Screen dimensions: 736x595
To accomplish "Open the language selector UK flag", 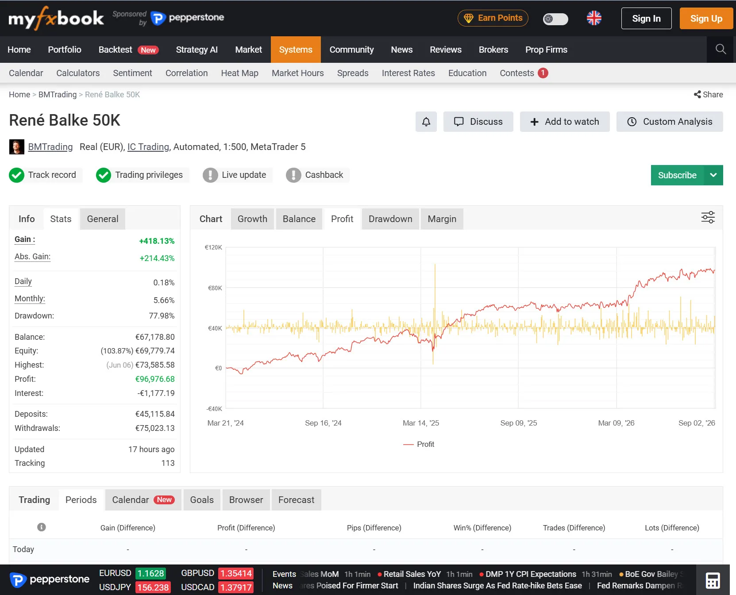I will (594, 18).
